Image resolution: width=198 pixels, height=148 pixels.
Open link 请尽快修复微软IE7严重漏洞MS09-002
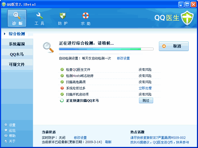click(158, 138)
